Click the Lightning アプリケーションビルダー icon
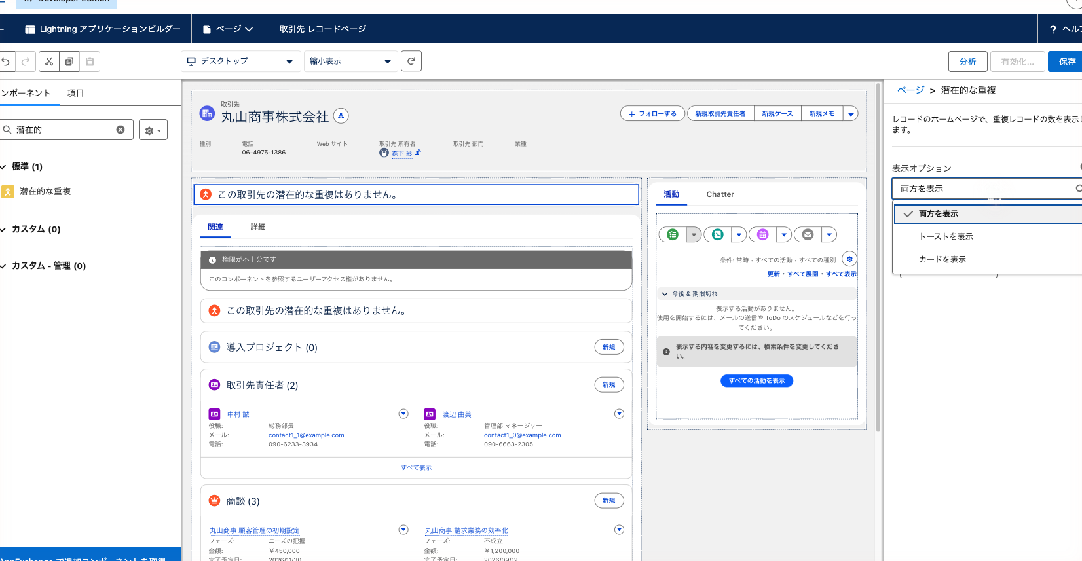The width and height of the screenshot is (1082, 561). pyautogui.click(x=30, y=29)
